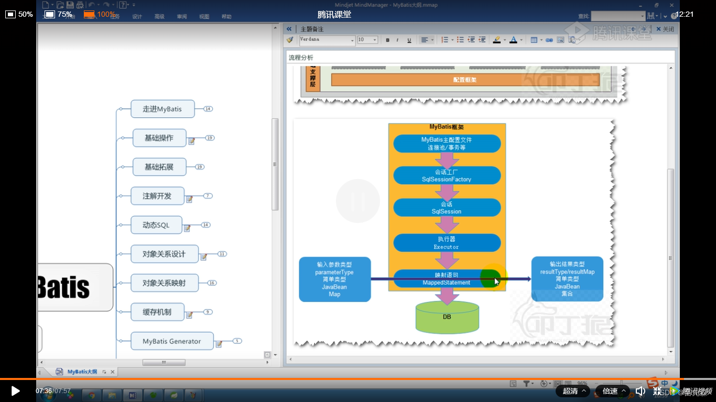Click the Redo arrow icon
716x402 pixels.
[x=106, y=4]
